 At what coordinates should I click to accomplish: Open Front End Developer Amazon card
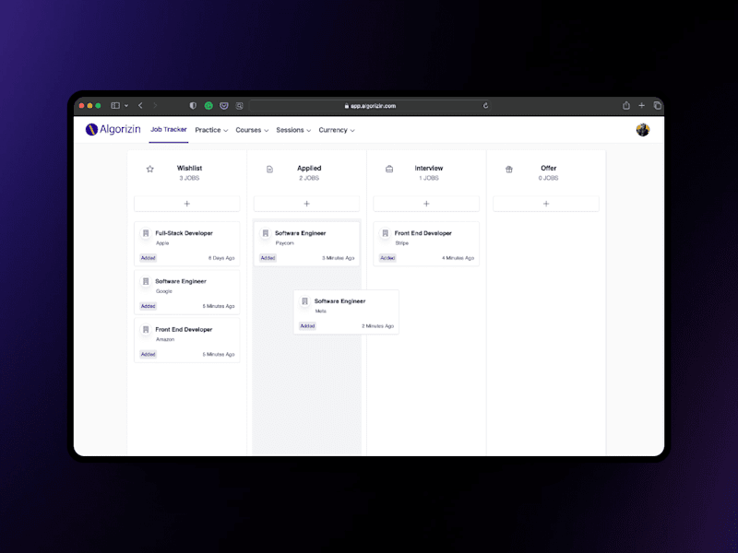tap(187, 340)
